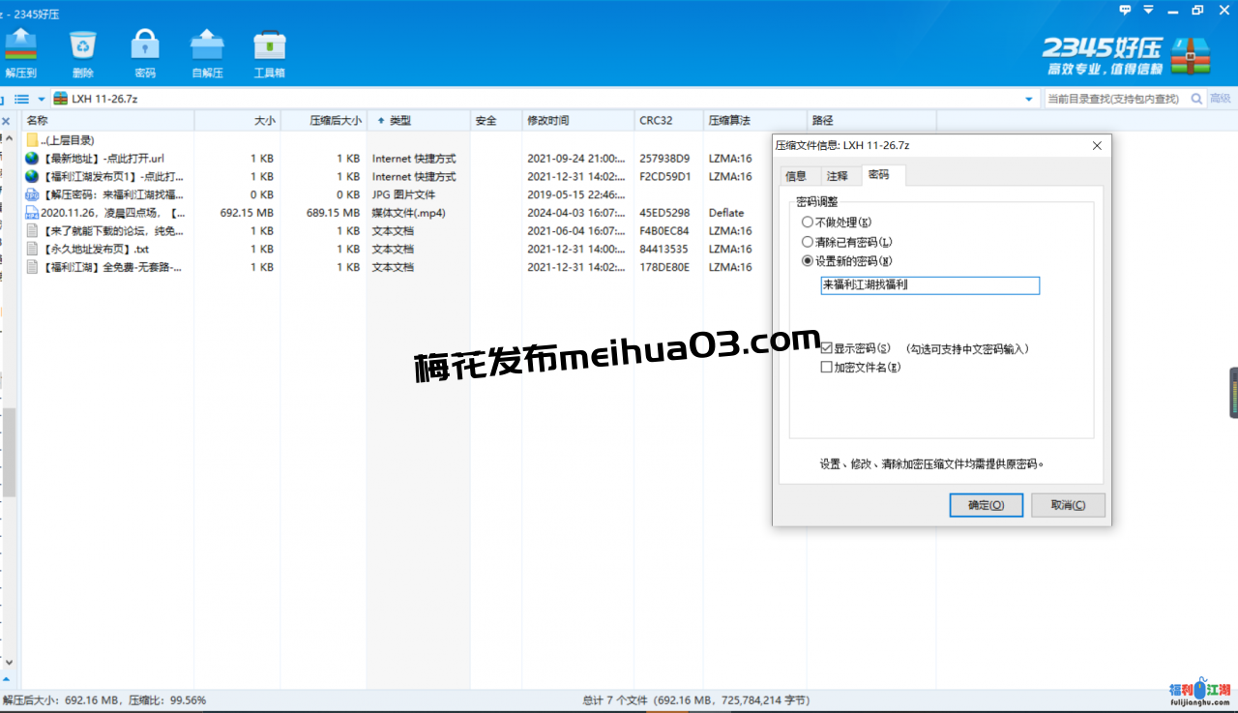Click the 安全 column header
The height and width of the screenshot is (713, 1238).
pyautogui.click(x=495, y=121)
